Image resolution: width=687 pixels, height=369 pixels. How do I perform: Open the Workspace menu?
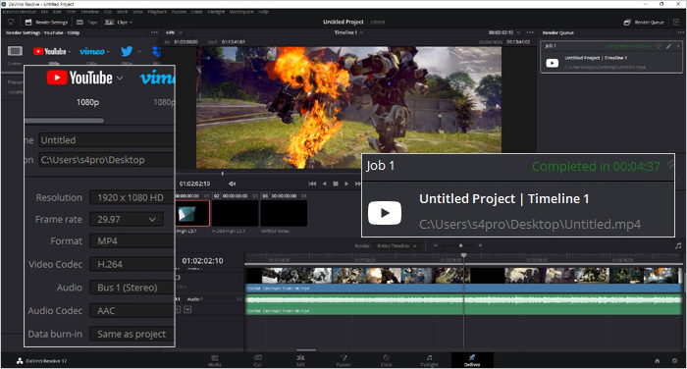click(241, 12)
